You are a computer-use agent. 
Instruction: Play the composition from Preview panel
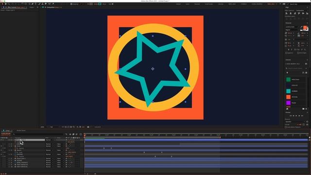296,116
